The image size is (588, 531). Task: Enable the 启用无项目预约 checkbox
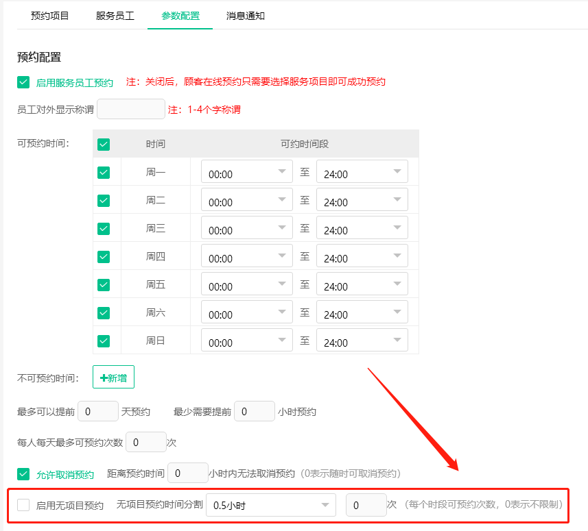pos(21,505)
